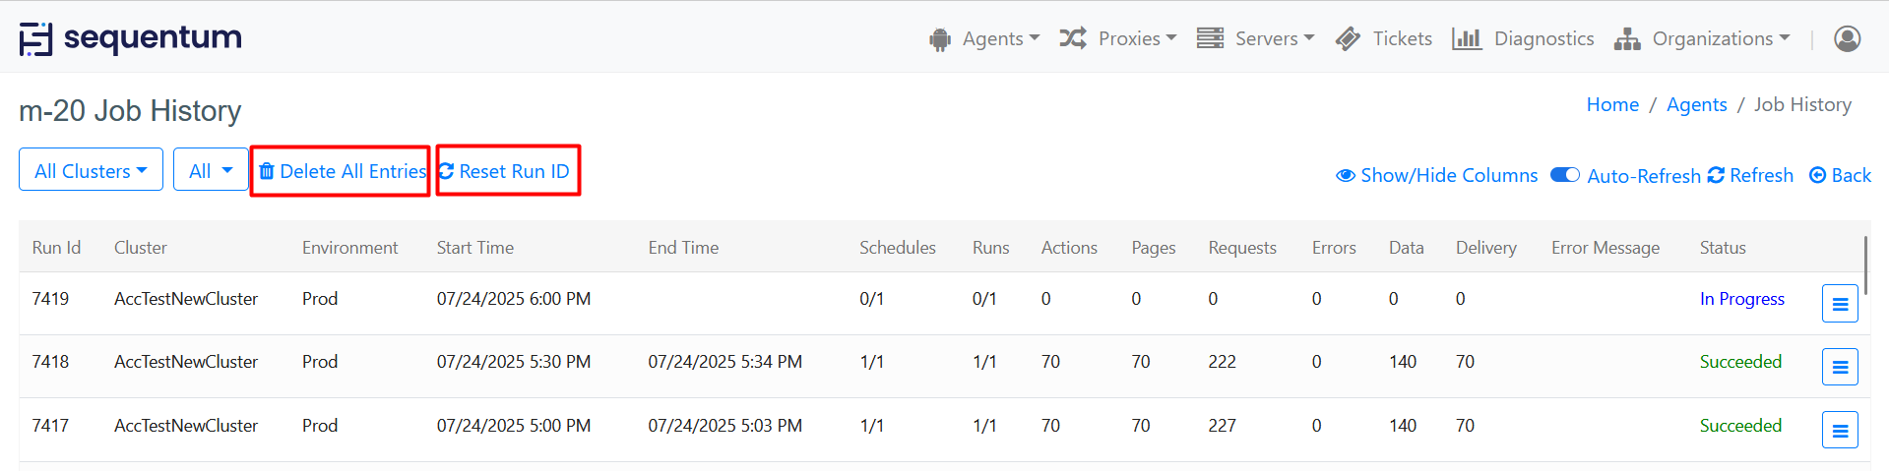Open row menu for run 7418
1889x471 pixels.
(1839, 367)
